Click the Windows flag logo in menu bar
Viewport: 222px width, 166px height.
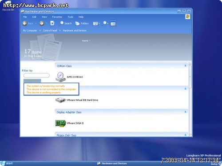pos(188,17)
